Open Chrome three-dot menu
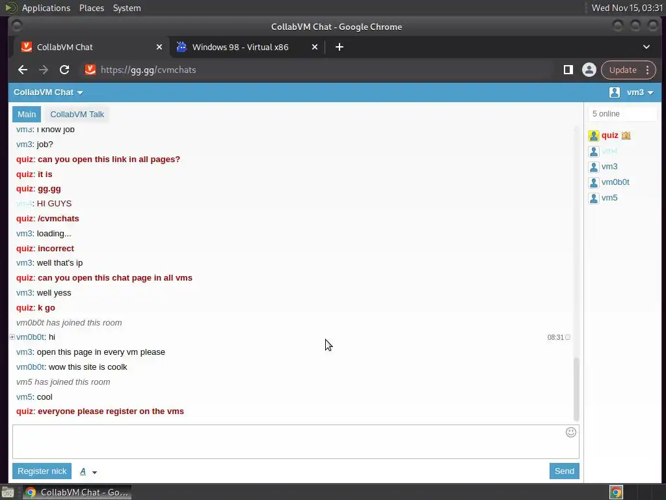The width and height of the screenshot is (666, 500). pos(647,70)
